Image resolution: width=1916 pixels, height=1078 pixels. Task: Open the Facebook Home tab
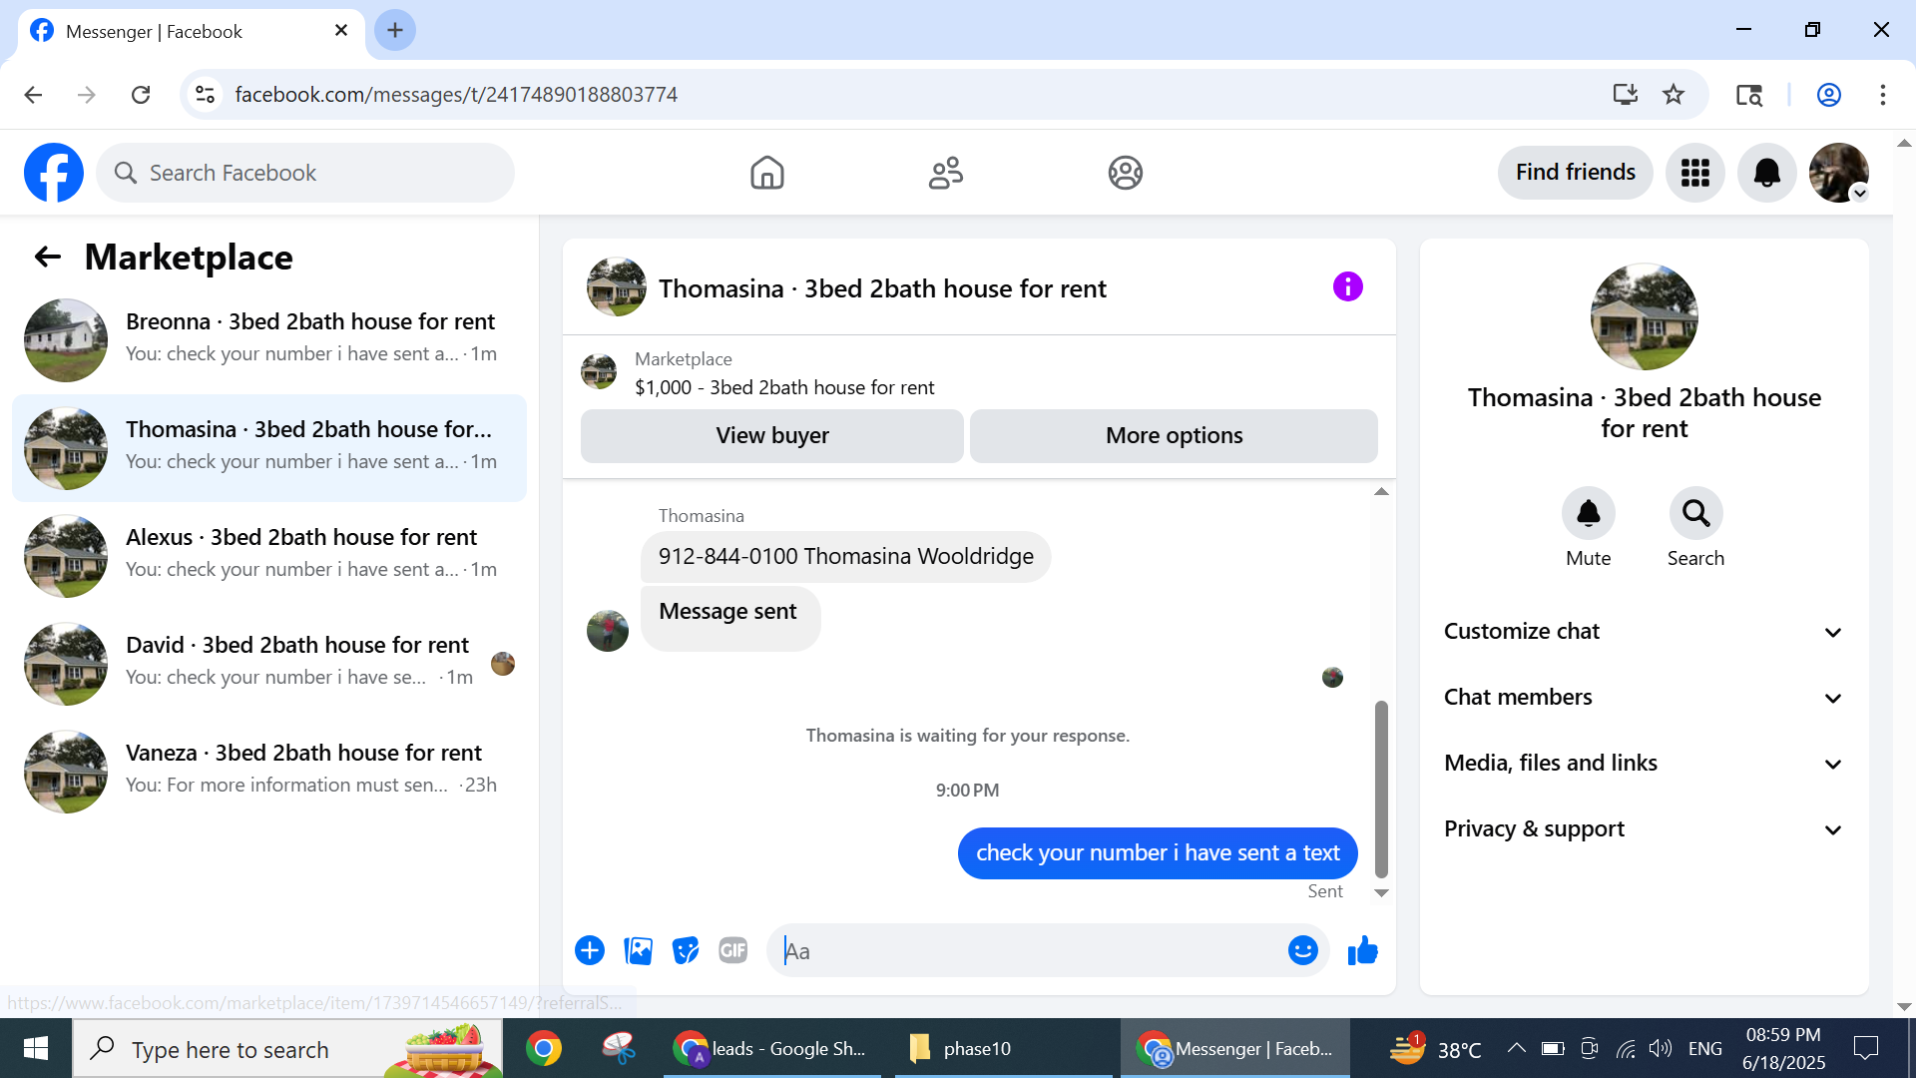(766, 173)
